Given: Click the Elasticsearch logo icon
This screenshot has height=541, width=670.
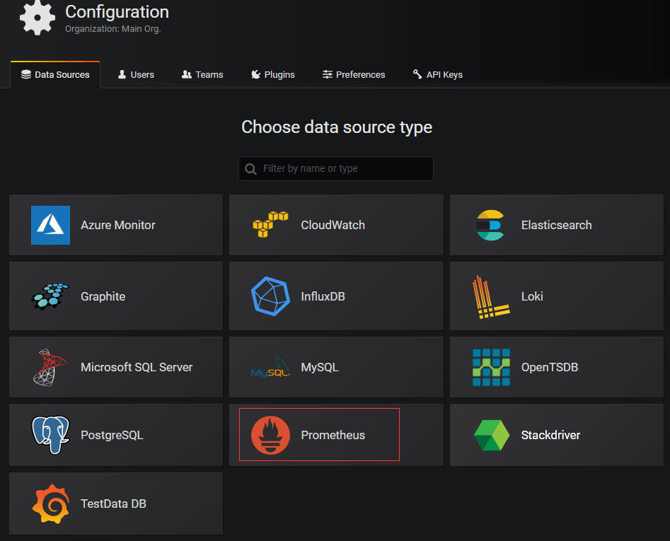Looking at the screenshot, I should point(490,225).
